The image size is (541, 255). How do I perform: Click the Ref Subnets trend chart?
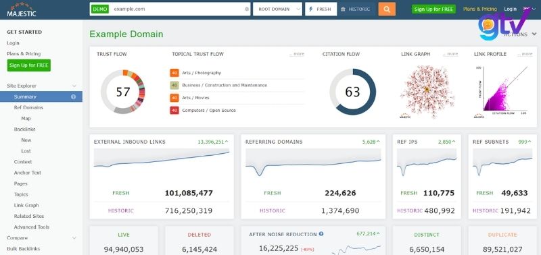click(502, 163)
